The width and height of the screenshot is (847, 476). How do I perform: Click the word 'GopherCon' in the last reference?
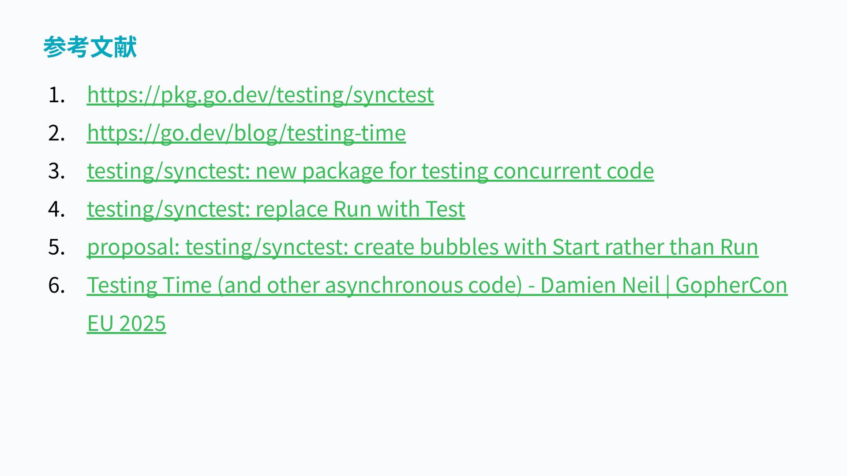[731, 285]
